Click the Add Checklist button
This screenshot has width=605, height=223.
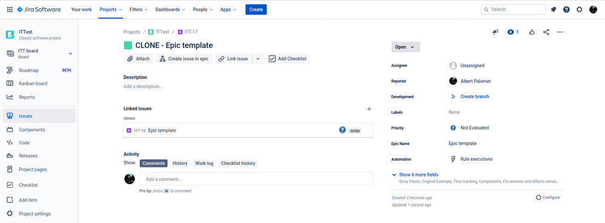[288, 59]
